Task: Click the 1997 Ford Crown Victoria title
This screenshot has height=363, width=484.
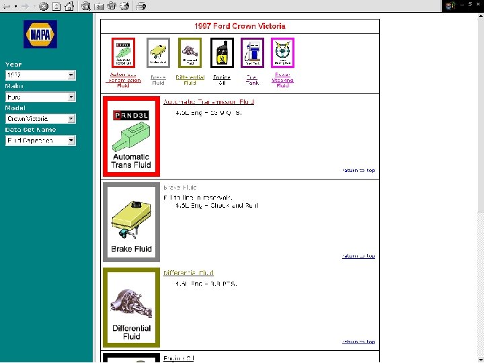Action: [240, 26]
